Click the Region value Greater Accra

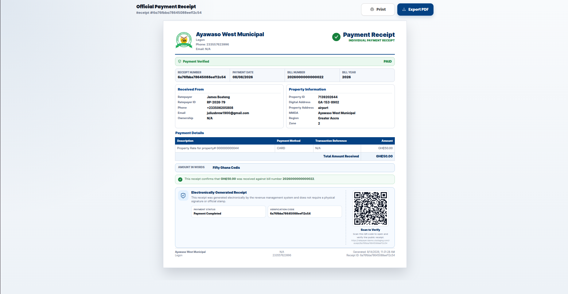328,118
